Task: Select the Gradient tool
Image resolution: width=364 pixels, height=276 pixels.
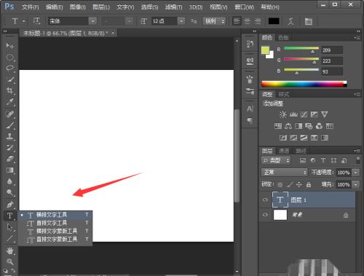Action: (9, 170)
